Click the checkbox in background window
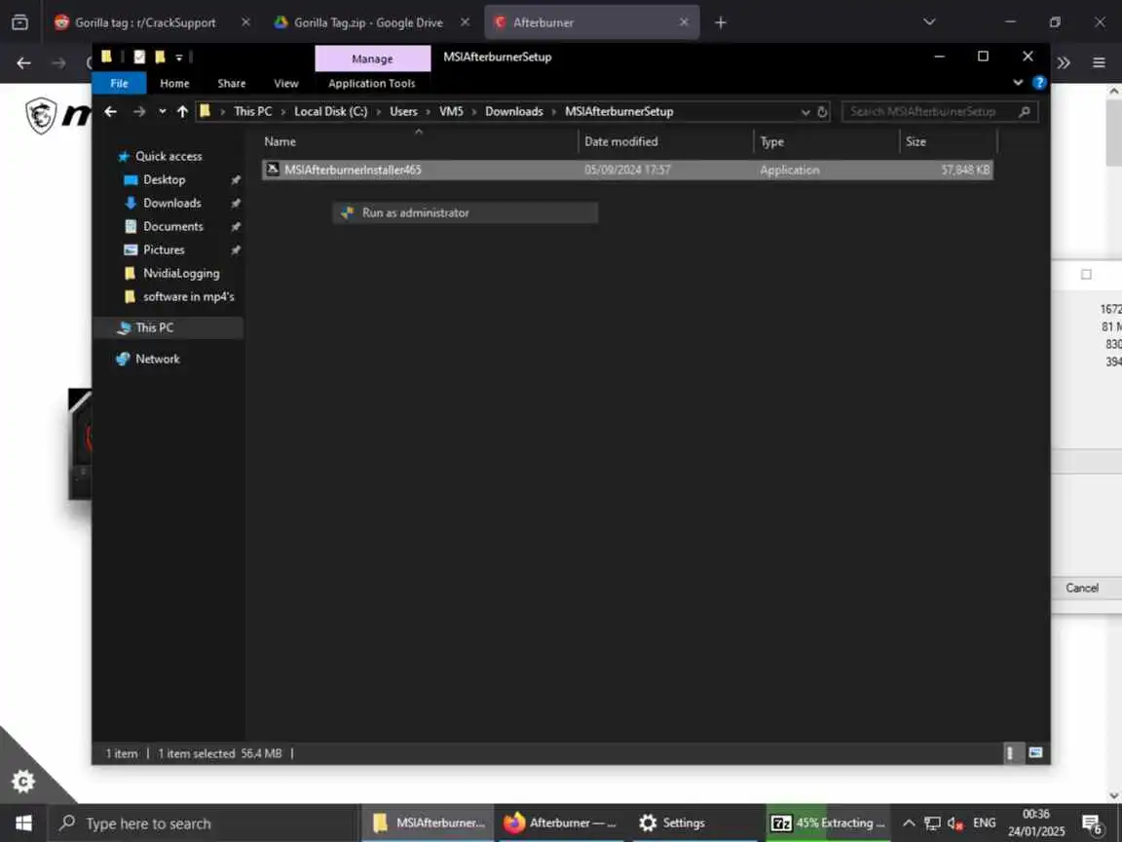Viewport: 1122px width, 842px height. [1086, 274]
